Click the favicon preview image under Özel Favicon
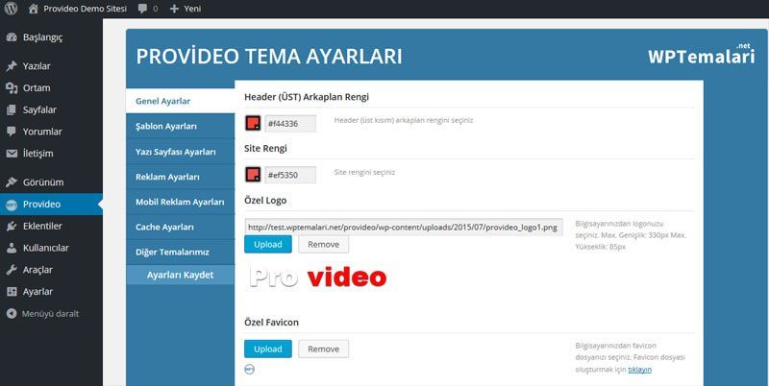 (249, 370)
